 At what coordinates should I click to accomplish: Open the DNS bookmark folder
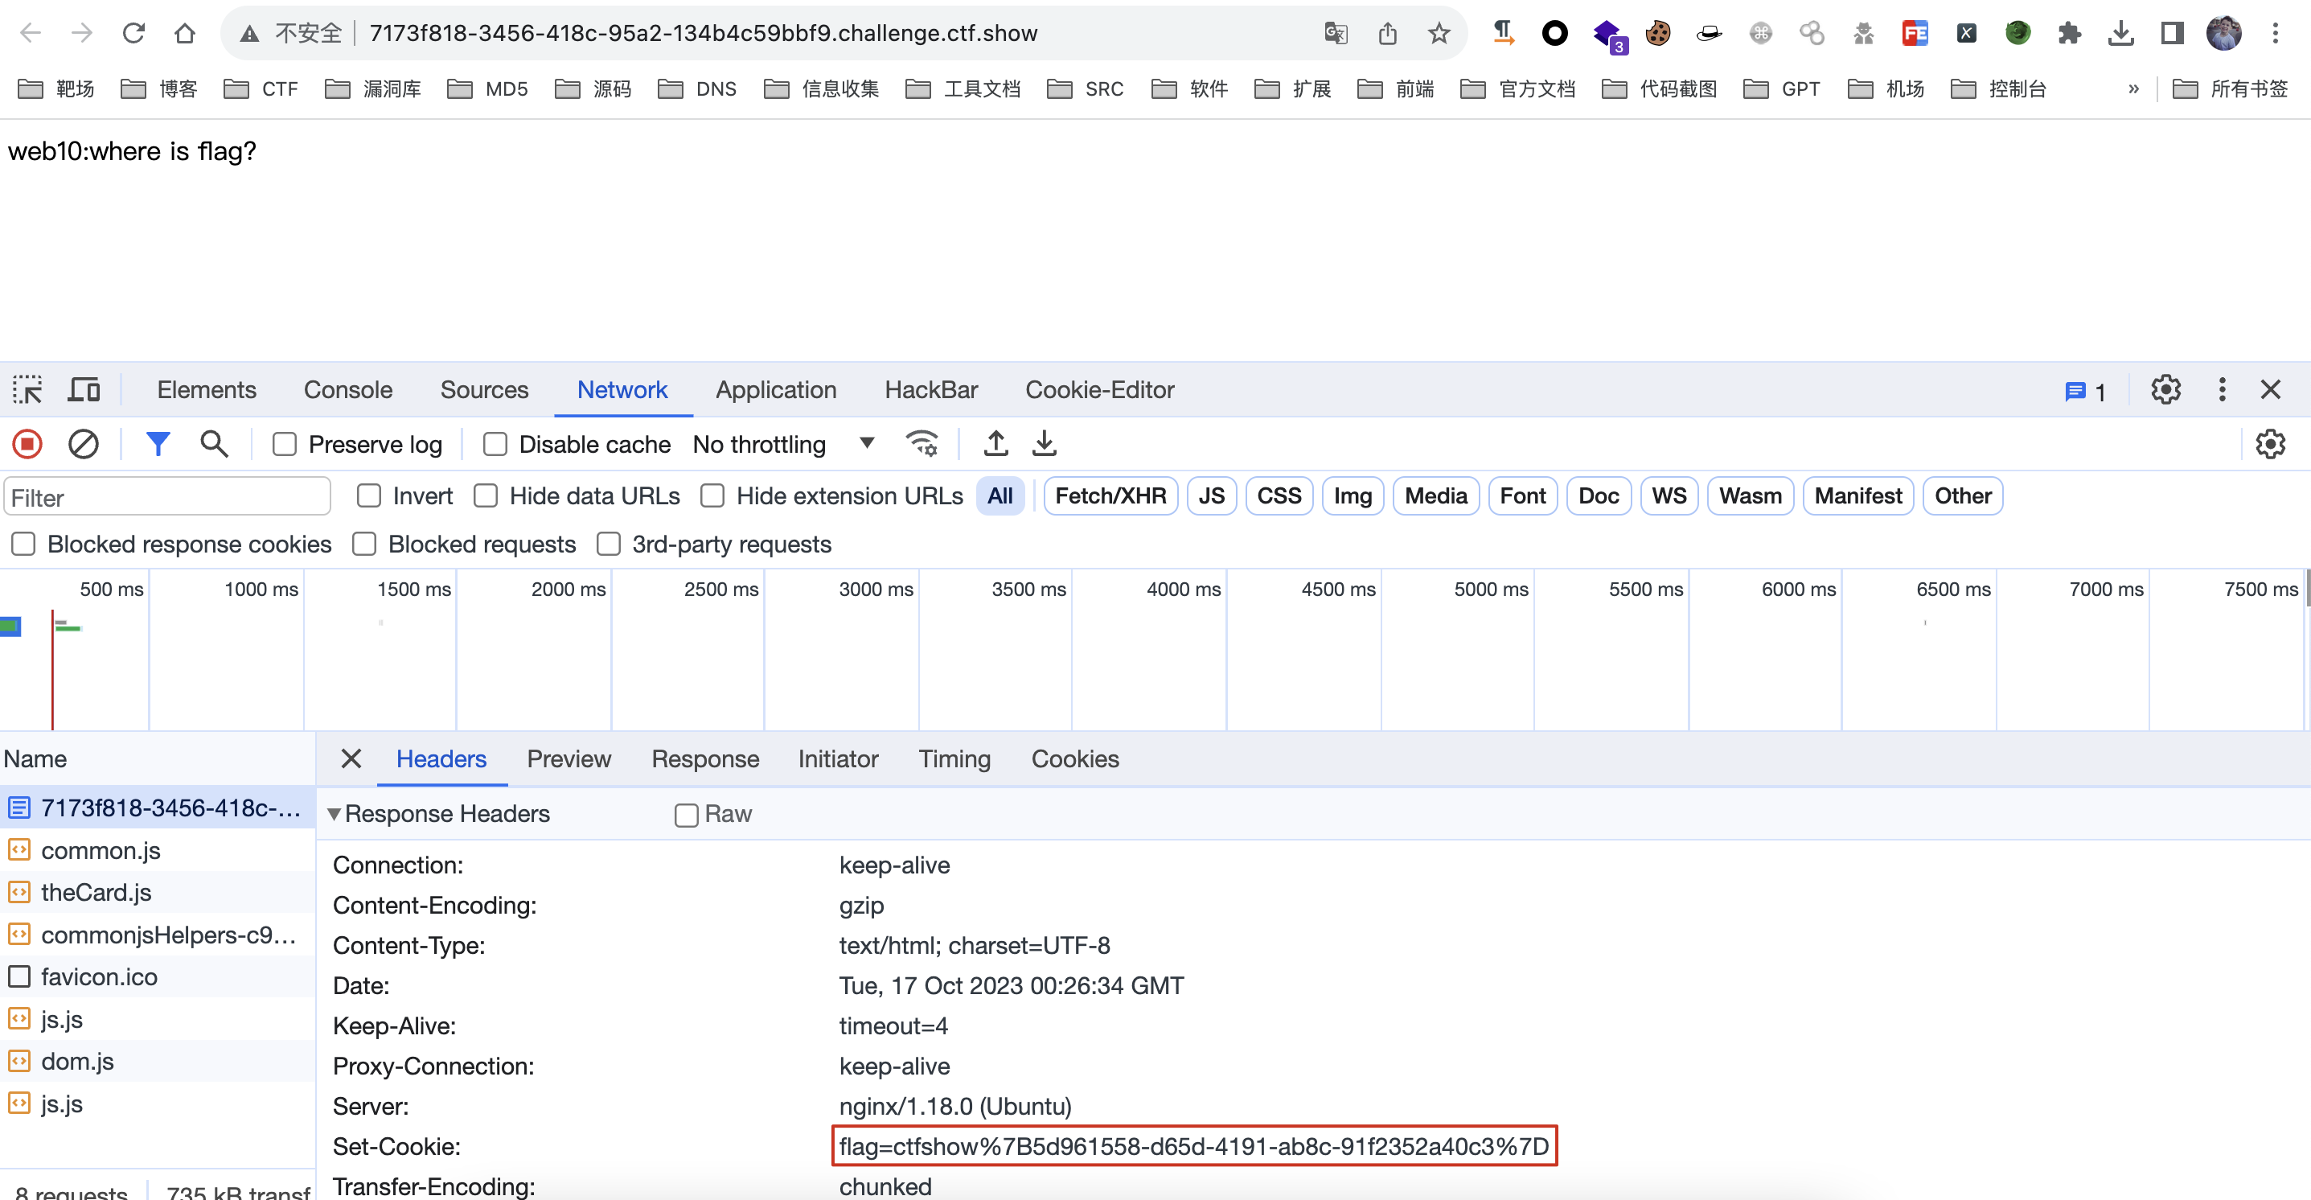click(x=697, y=88)
